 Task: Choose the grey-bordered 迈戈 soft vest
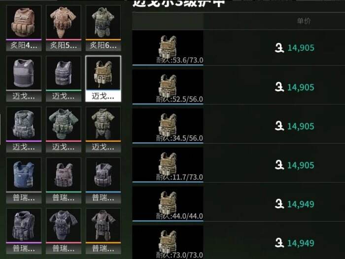point(24,79)
